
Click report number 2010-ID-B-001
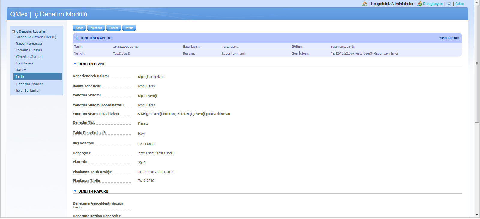[x=449, y=38]
